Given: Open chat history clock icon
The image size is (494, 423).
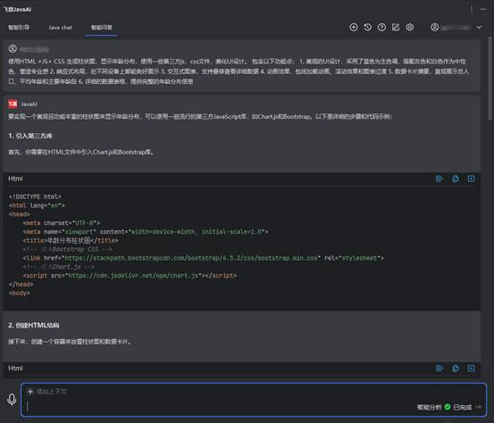Looking at the screenshot, I should coord(368,28).
